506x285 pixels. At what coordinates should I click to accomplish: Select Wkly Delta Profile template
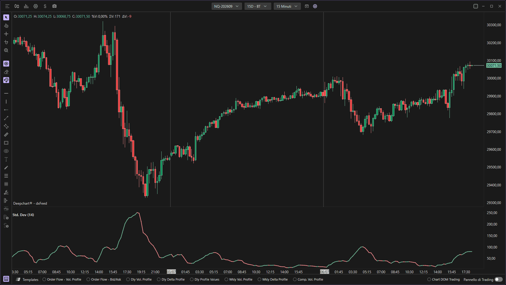(x=273, y=279)
